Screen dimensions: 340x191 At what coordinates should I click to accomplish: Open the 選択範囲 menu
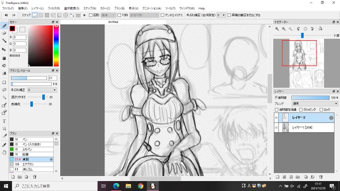tap(71, 8)
